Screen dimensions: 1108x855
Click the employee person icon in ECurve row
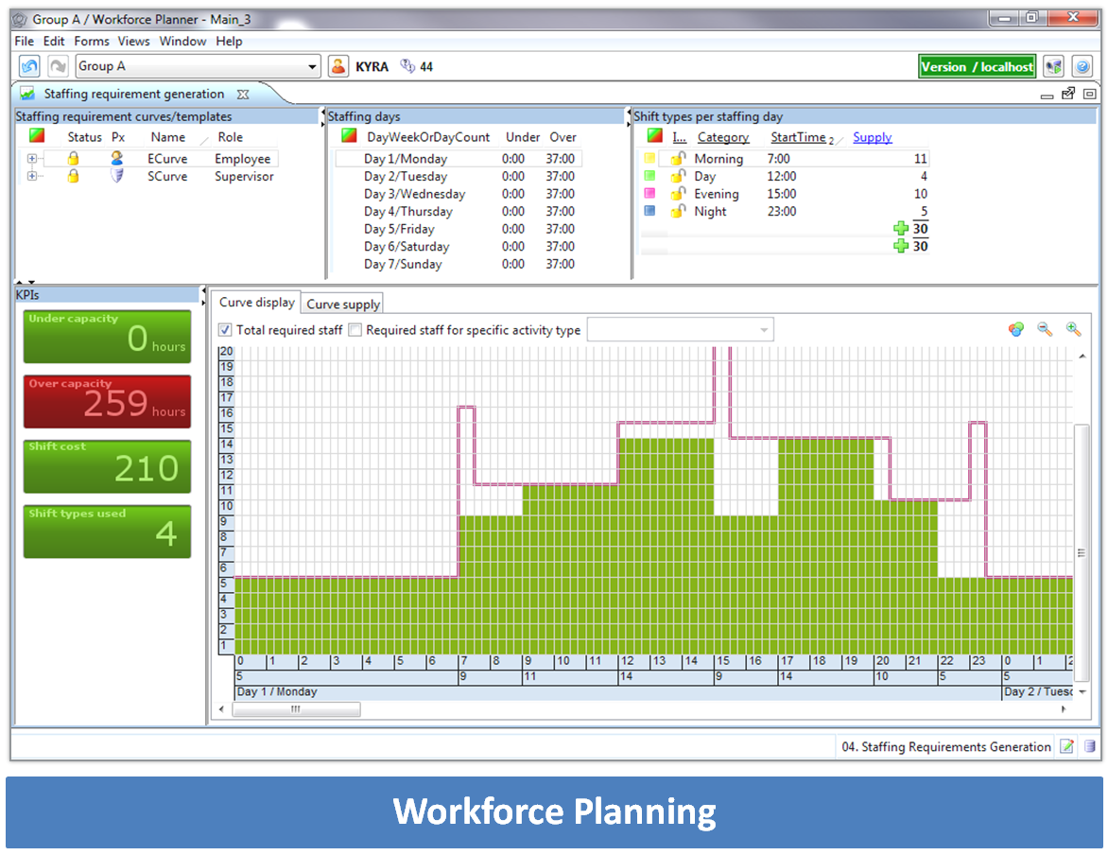[x=117, y=158]
